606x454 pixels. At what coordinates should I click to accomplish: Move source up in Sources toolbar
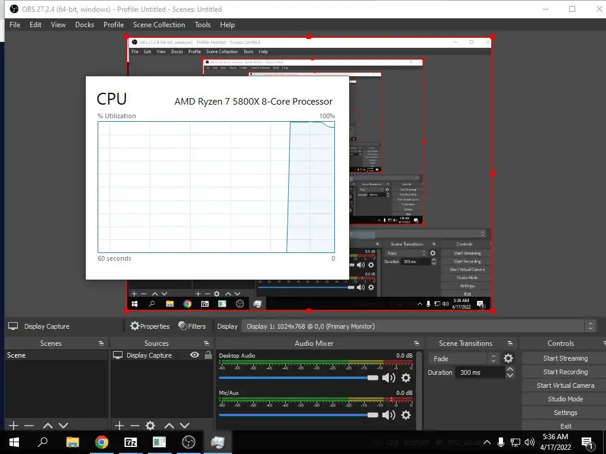pyautogui.click(x=169, y=426)
